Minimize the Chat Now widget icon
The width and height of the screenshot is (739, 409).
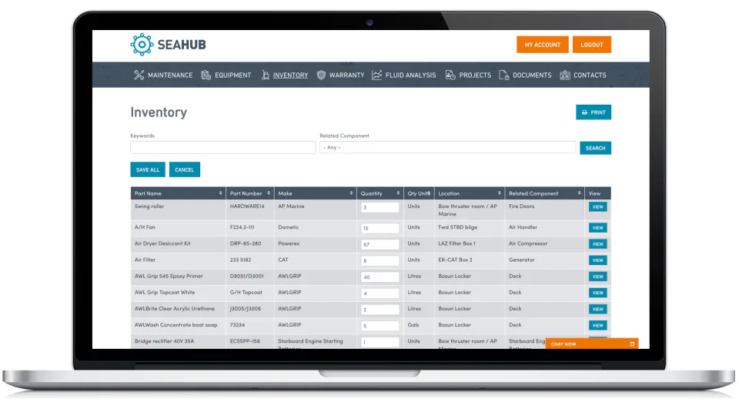coord(632,344)
